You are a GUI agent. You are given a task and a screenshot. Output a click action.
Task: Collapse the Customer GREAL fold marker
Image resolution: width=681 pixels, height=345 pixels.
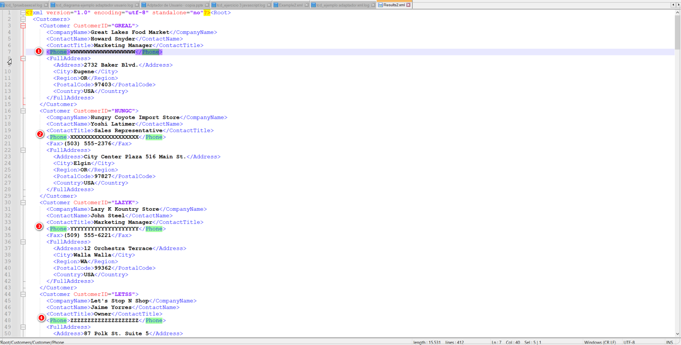click(23, 25)
